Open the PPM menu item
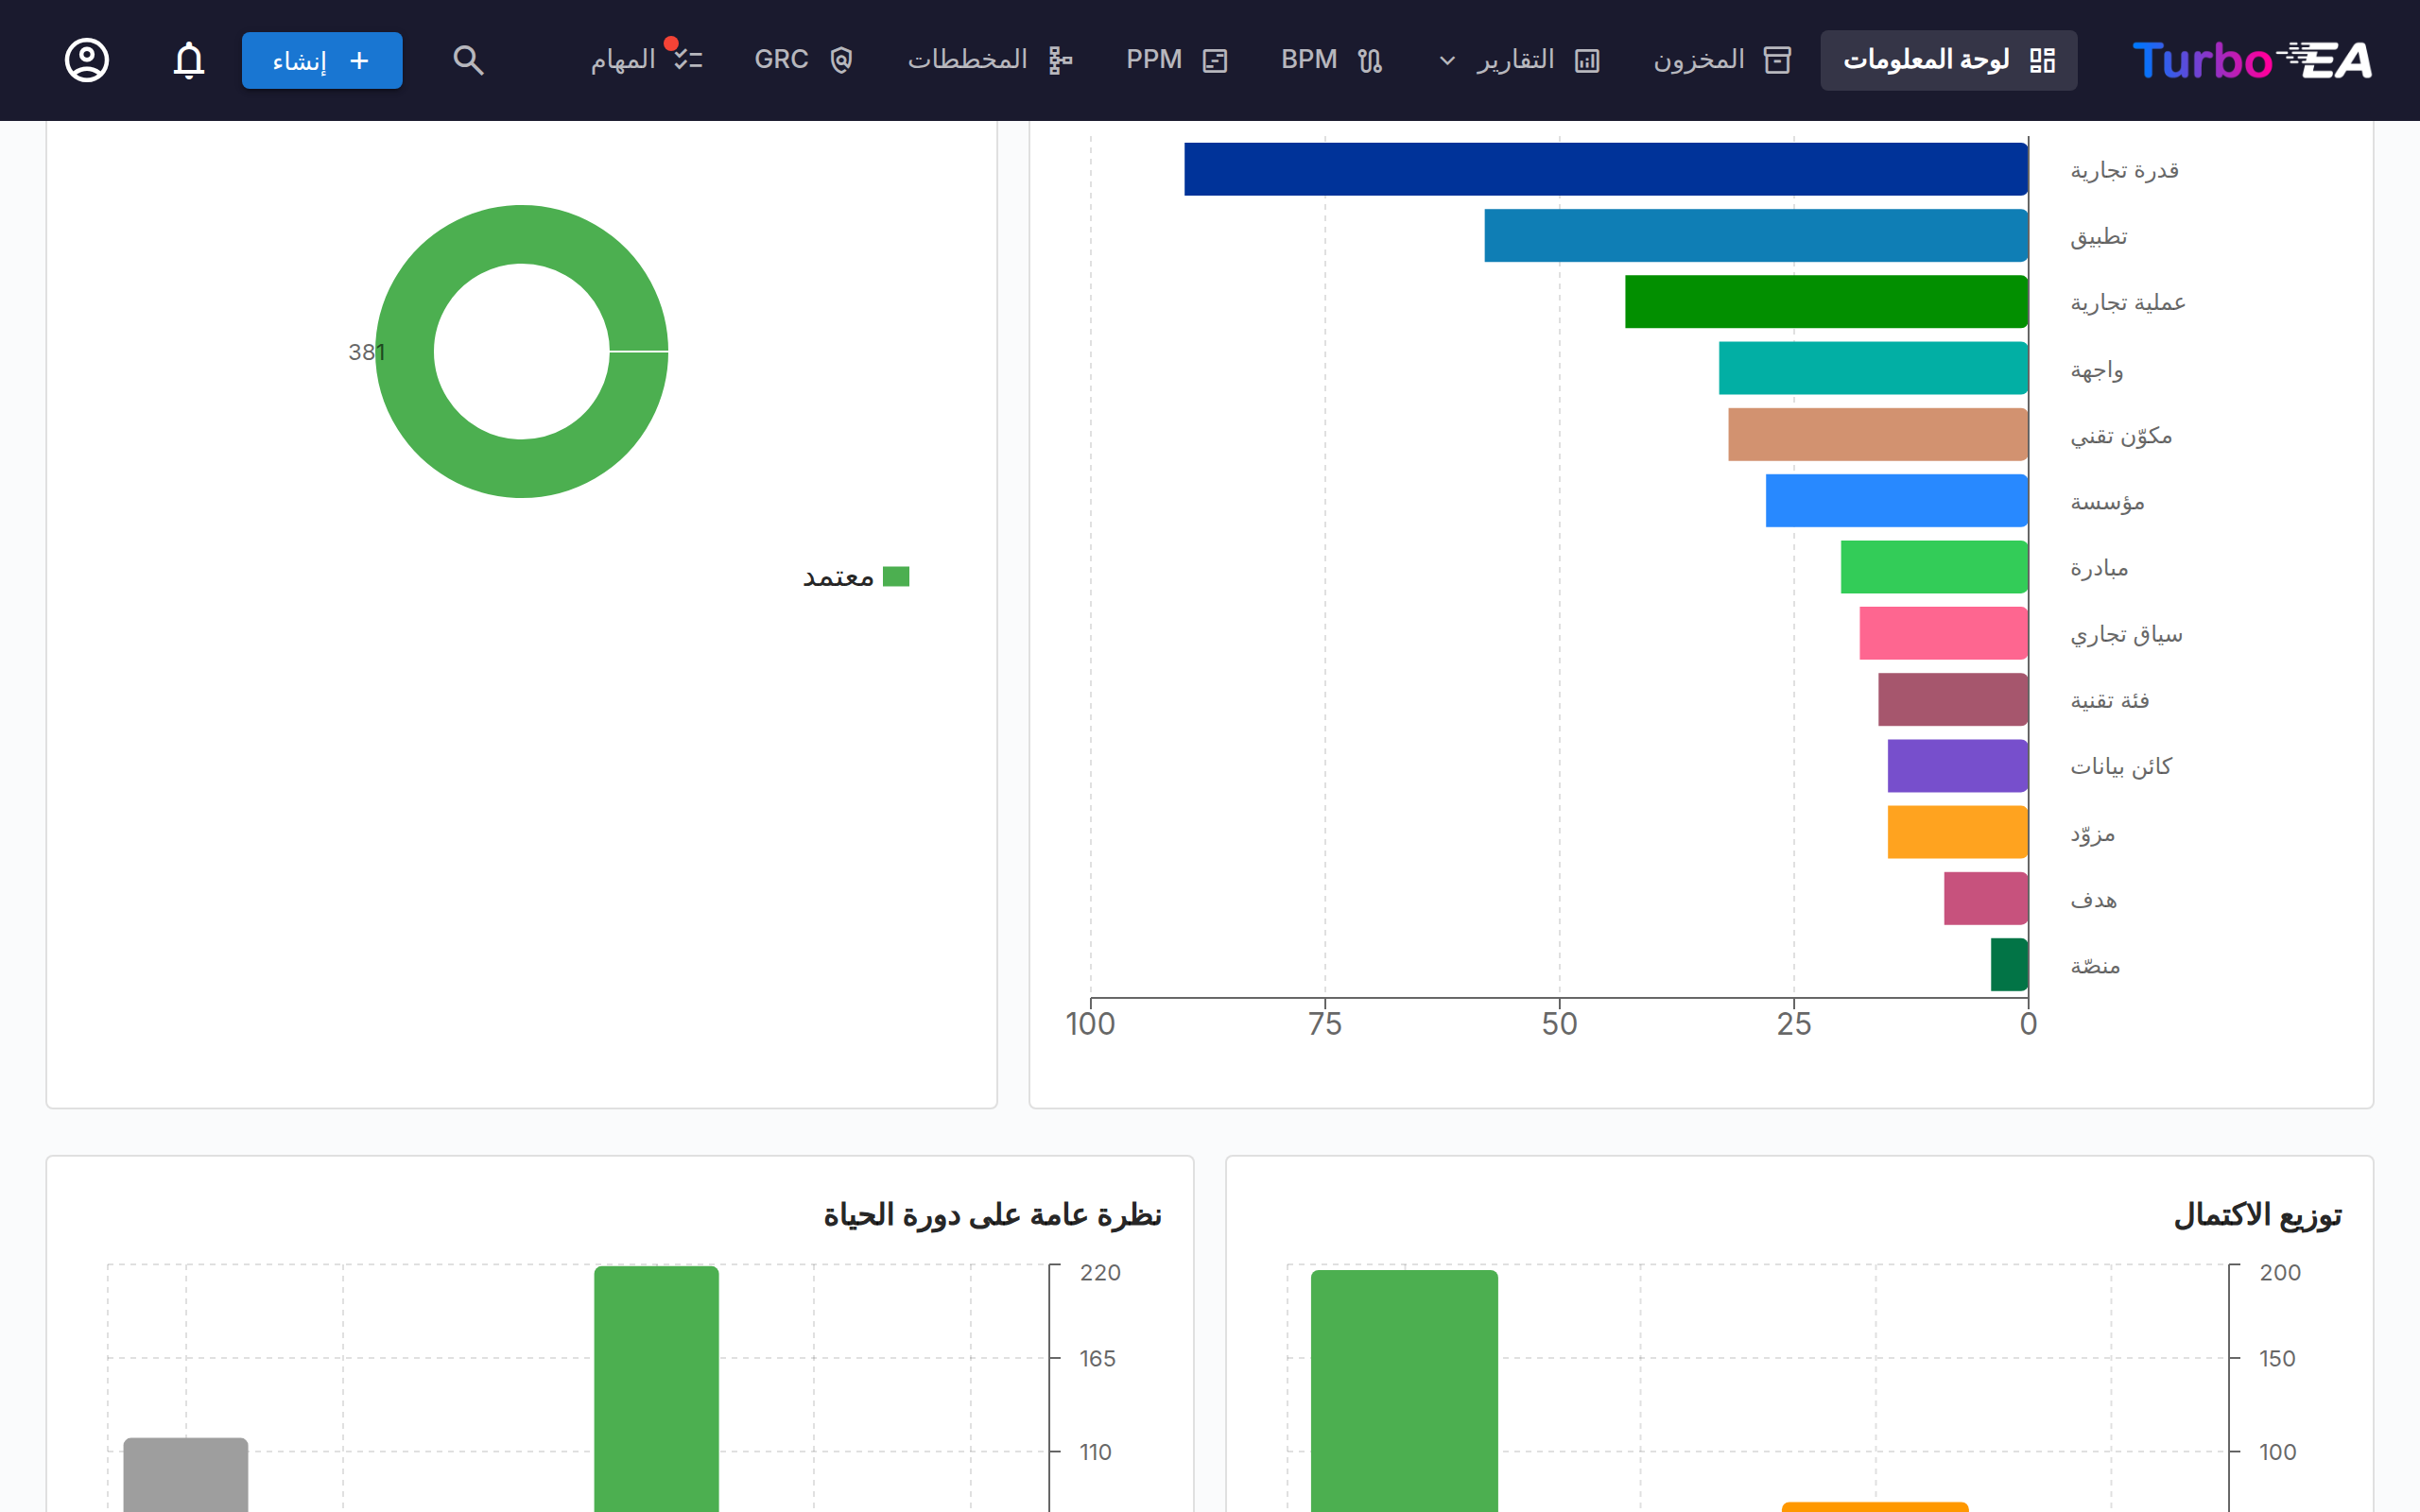 [1176, 60]
